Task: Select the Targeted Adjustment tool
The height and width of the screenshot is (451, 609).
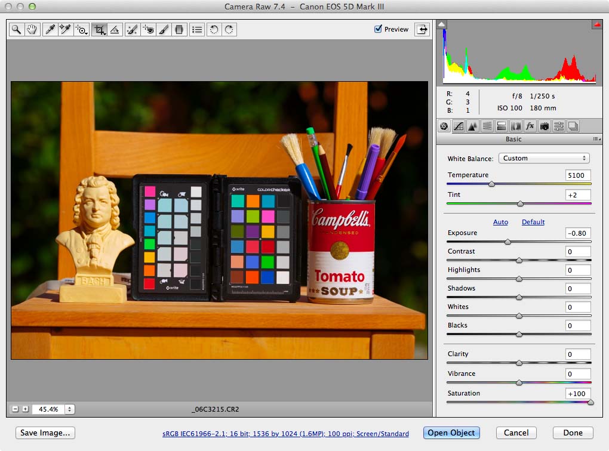Action: (81, 29)
